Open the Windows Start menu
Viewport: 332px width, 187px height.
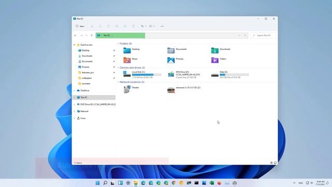98,183
